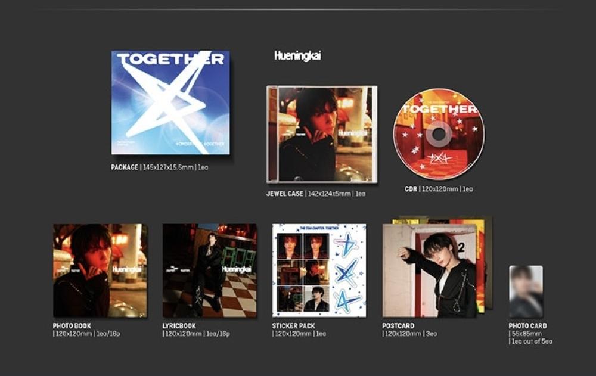Click the red CDR disc image
Screen dimensions: 596x376
click(x=439, y=134)
